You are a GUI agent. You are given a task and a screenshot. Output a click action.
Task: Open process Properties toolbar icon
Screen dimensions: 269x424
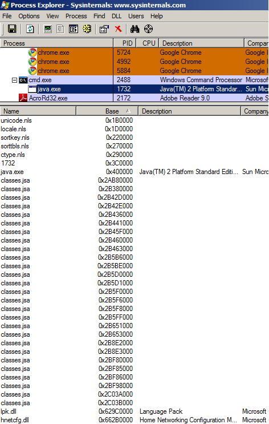[x=104, y=29]
